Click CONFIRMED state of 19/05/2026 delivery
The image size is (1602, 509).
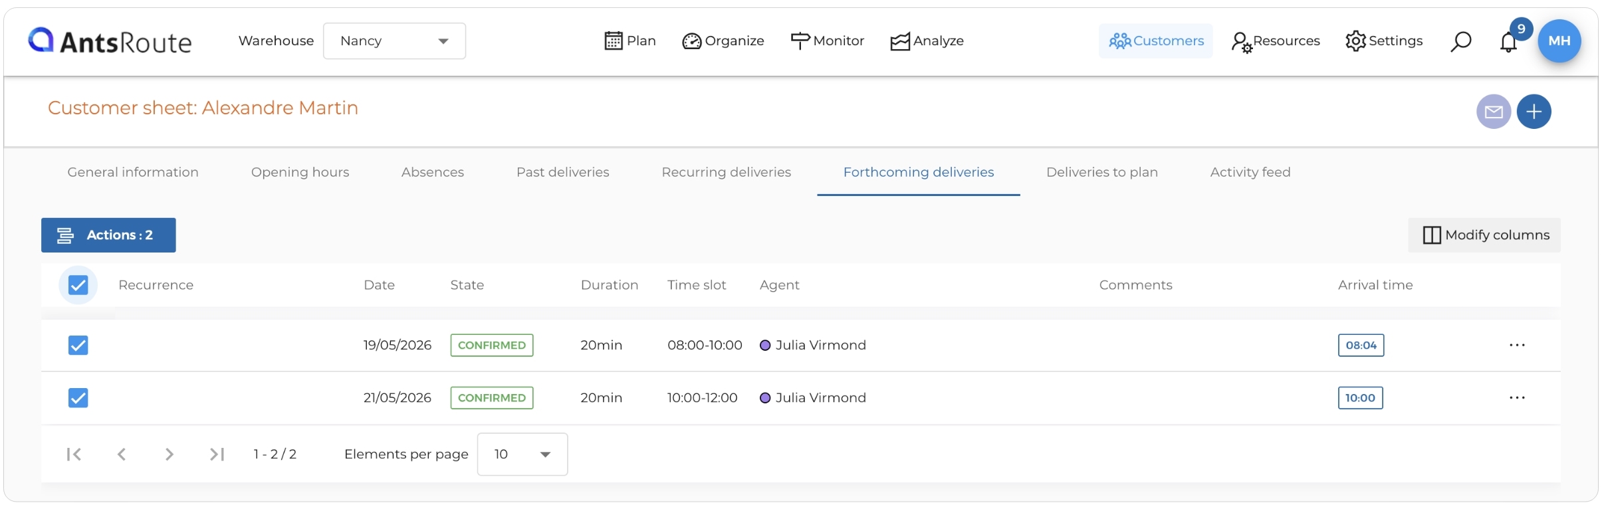tap(492, 346)
